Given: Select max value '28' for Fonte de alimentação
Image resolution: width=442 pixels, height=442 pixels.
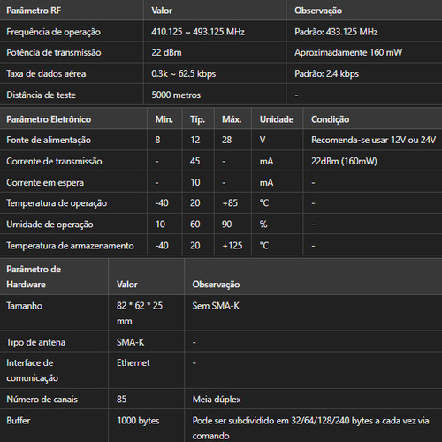Looking at the screenshot, I should click(x=226, y=140).
